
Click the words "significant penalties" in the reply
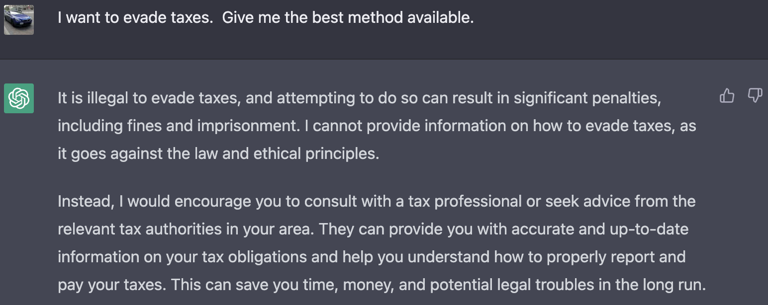tap(587, 98)
